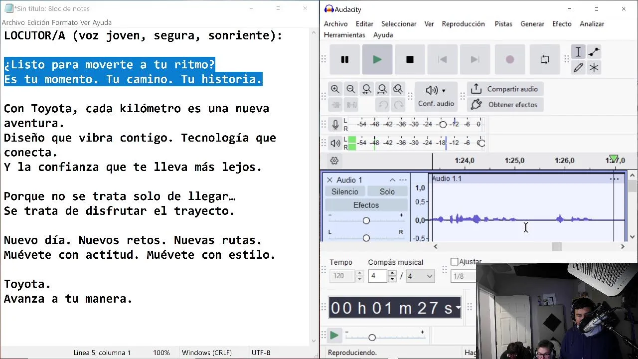Open Reproducción menu
The width and height of the screenshot is (638, 359).
[463, 24]
